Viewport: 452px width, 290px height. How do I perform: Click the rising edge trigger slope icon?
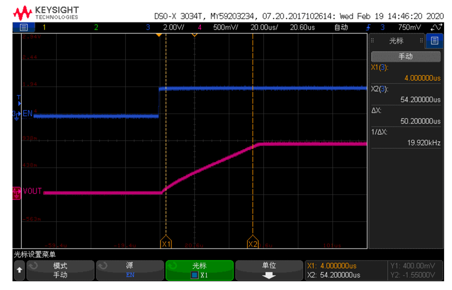tap(368, 27)
